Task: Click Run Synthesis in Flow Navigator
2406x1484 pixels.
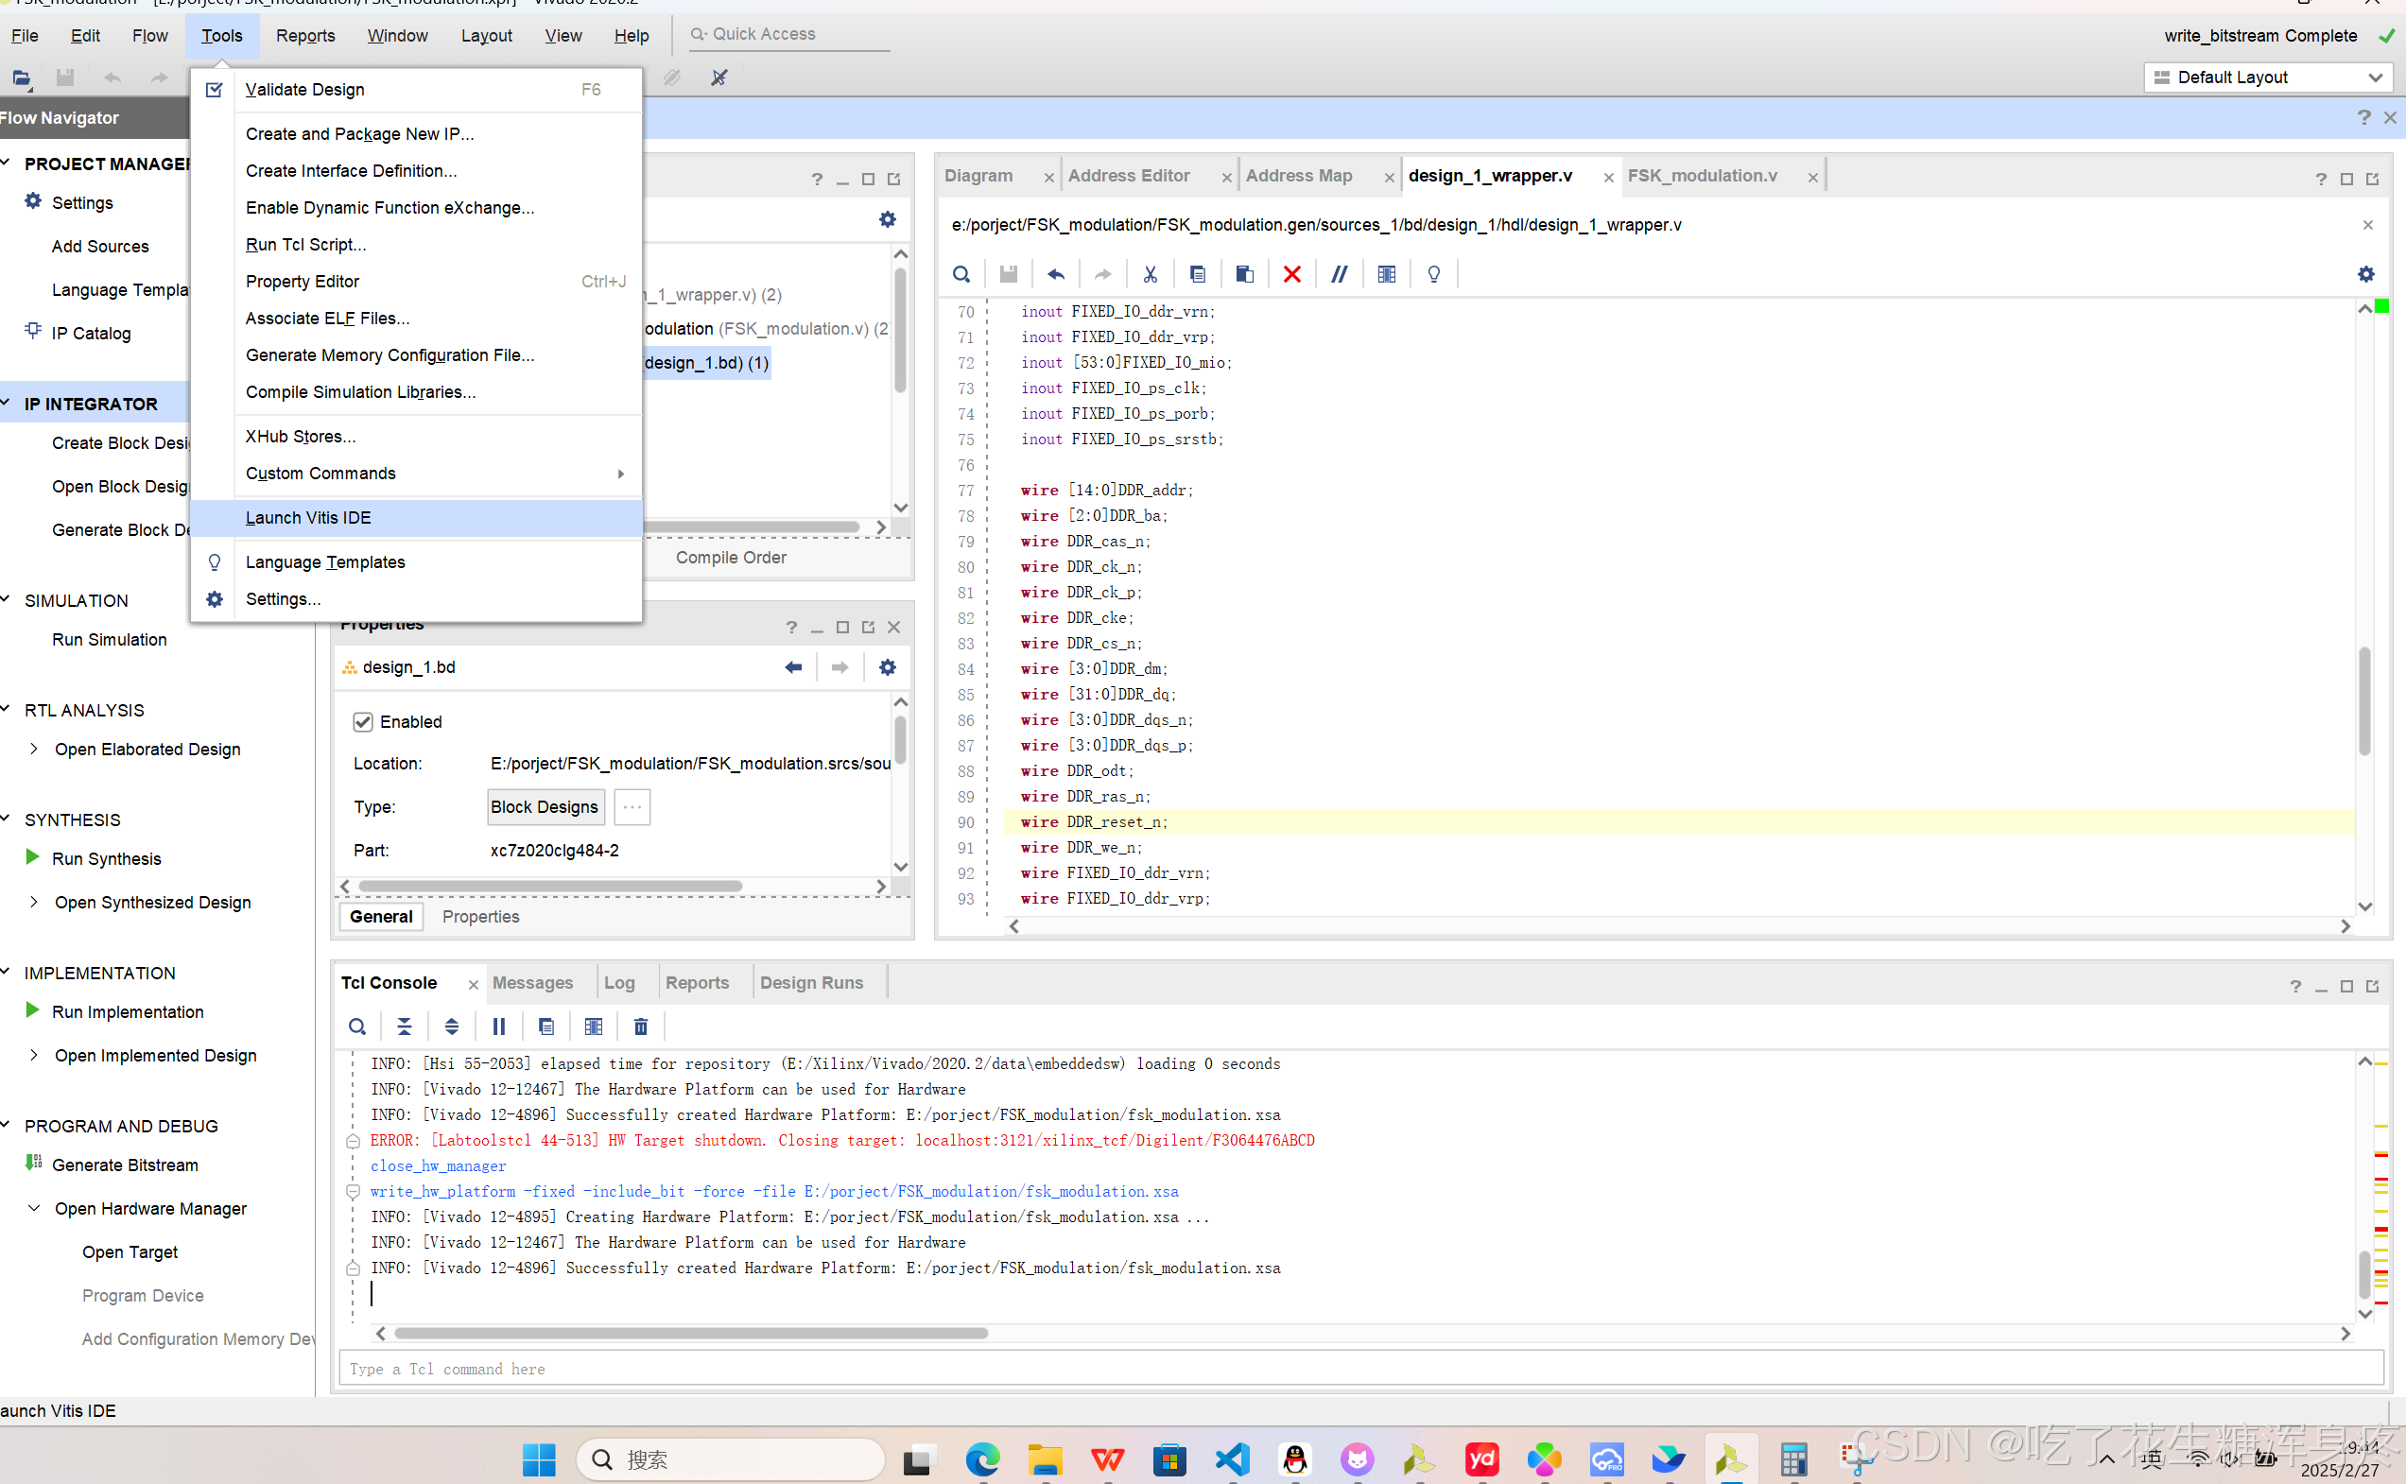Action: pyautogui.click(x=106, y=859)
